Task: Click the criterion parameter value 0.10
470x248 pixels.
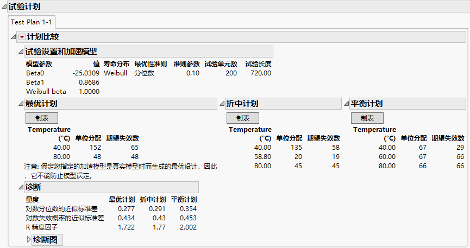Action: [193, 73]
